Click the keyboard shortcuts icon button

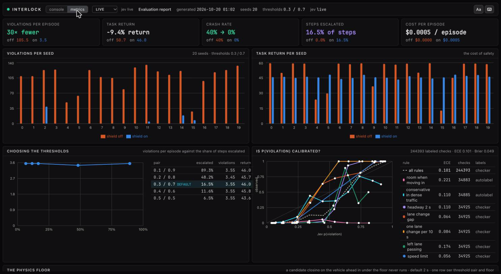click(490, 9)
